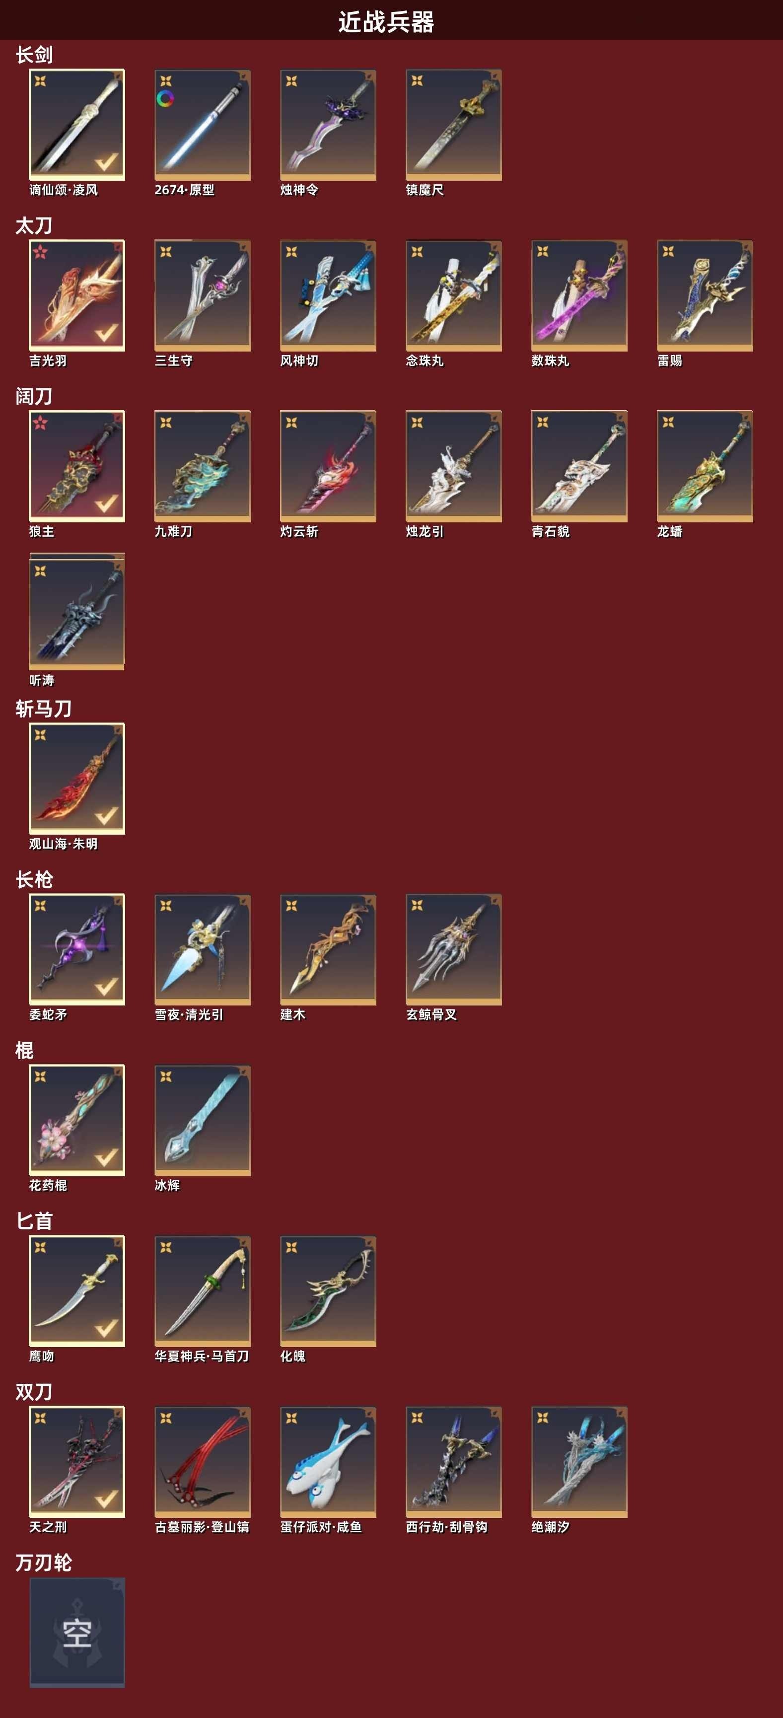Click the empty 空 slot under 万刃轮

point(76,1633)
